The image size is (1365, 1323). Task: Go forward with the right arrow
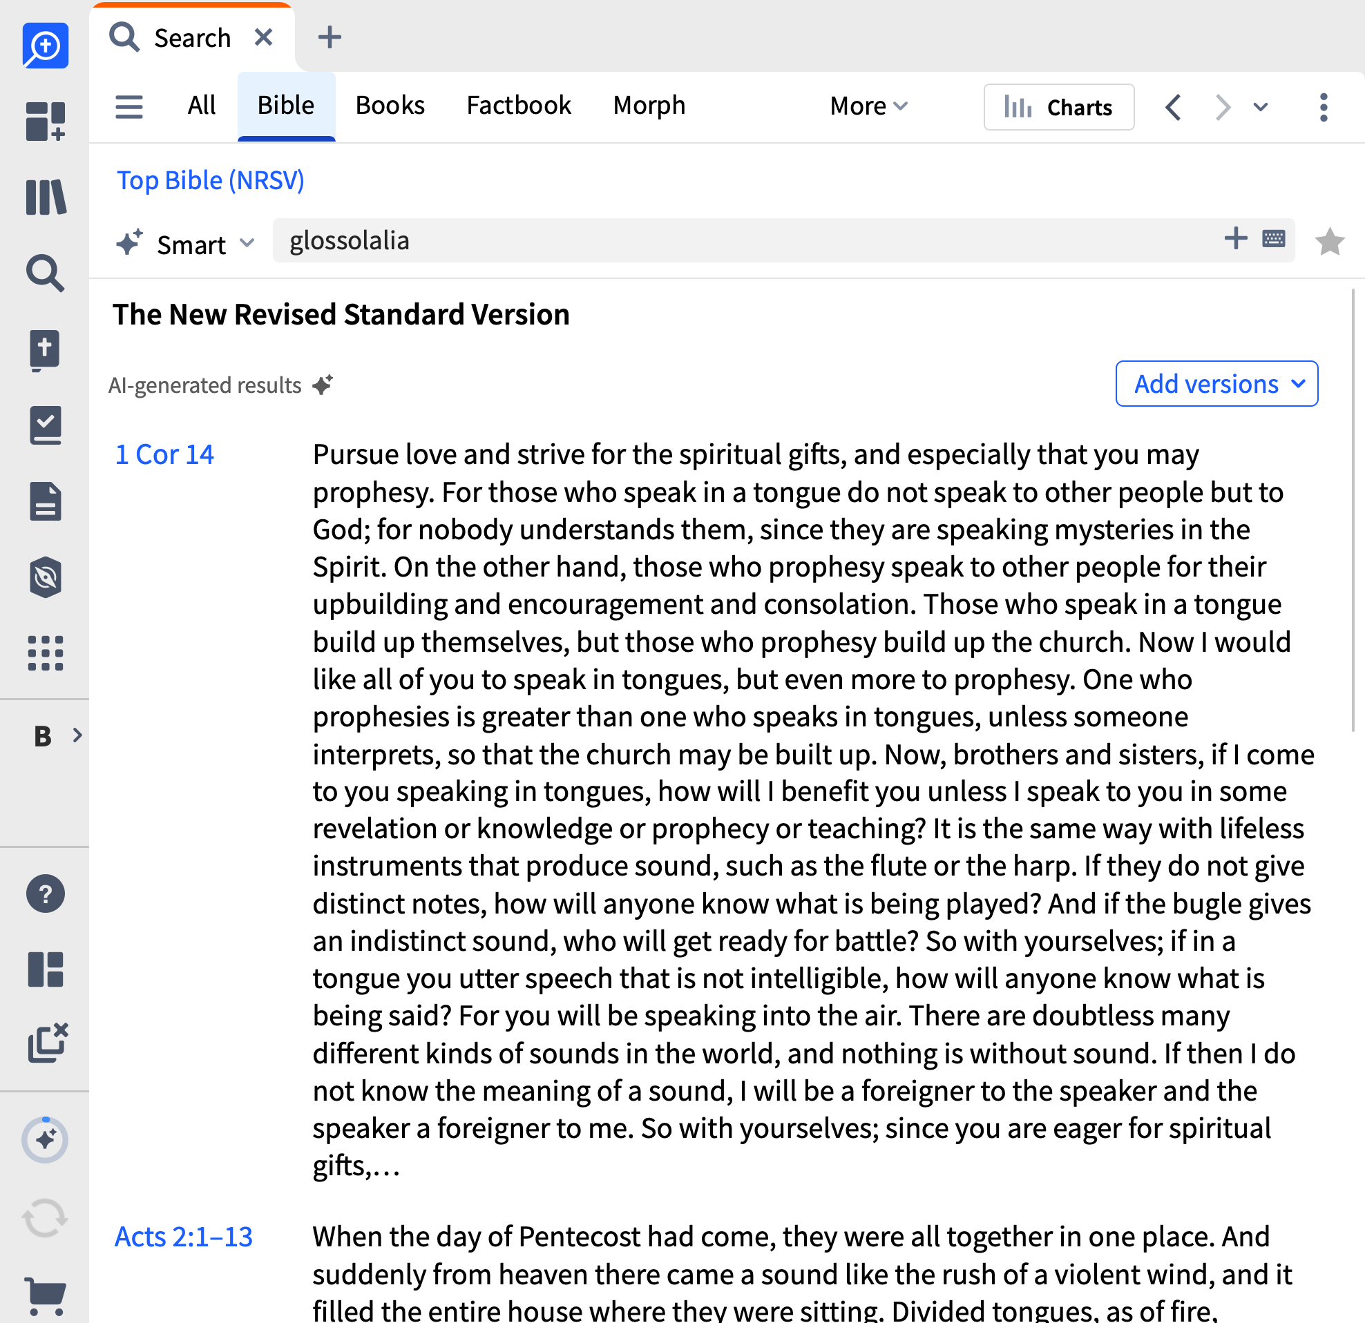point(1222,107)
